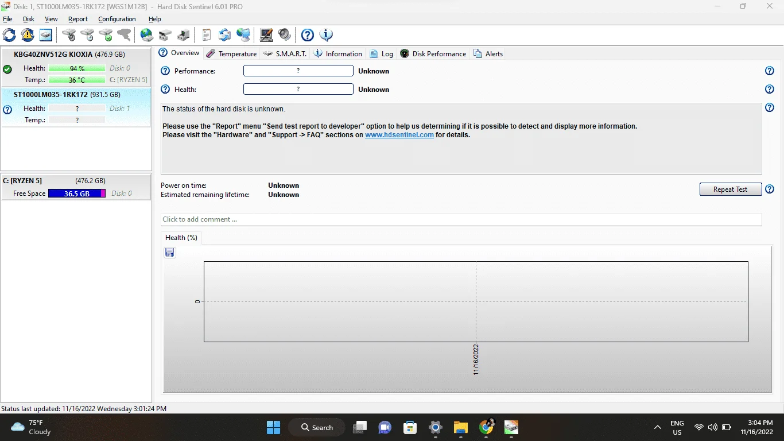Click the info speech bubble toolbar icon

pos(326,35)
